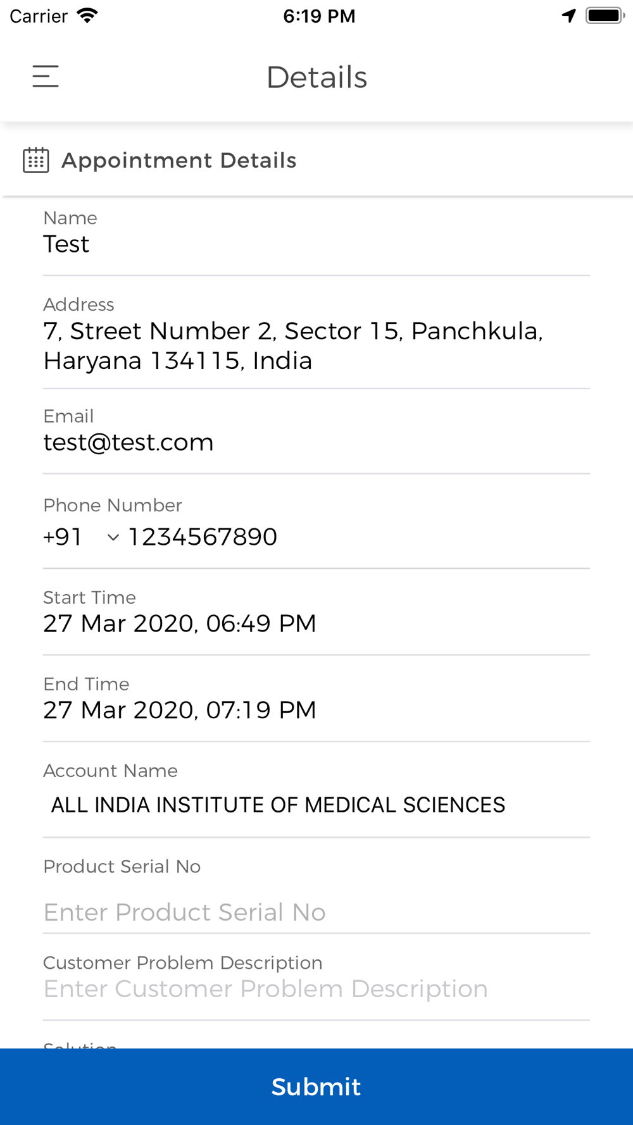Expand the +91 country code chevron
This screenshot has height=1125, width=633.
[x=113, y=537]
